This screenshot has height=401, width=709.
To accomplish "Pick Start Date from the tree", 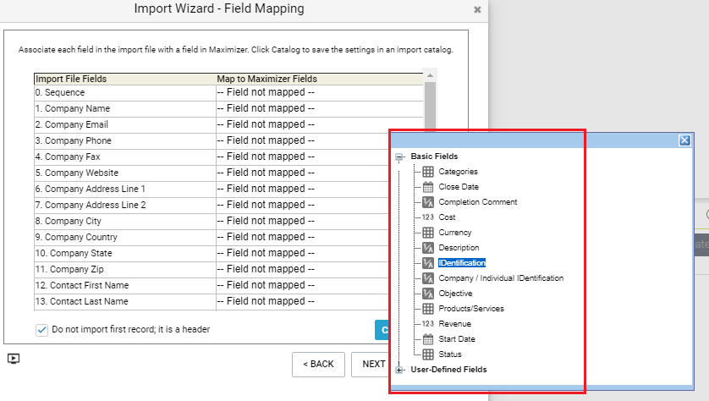I will [x=457, y=339].
